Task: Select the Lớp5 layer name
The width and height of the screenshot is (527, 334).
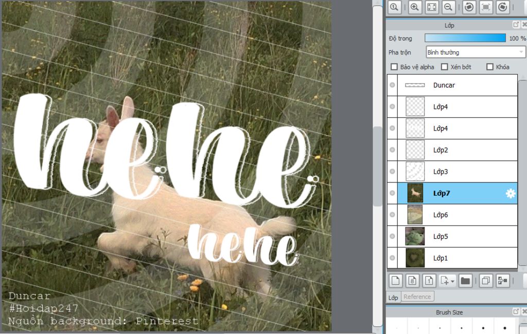Action: (x=441, y=236)
